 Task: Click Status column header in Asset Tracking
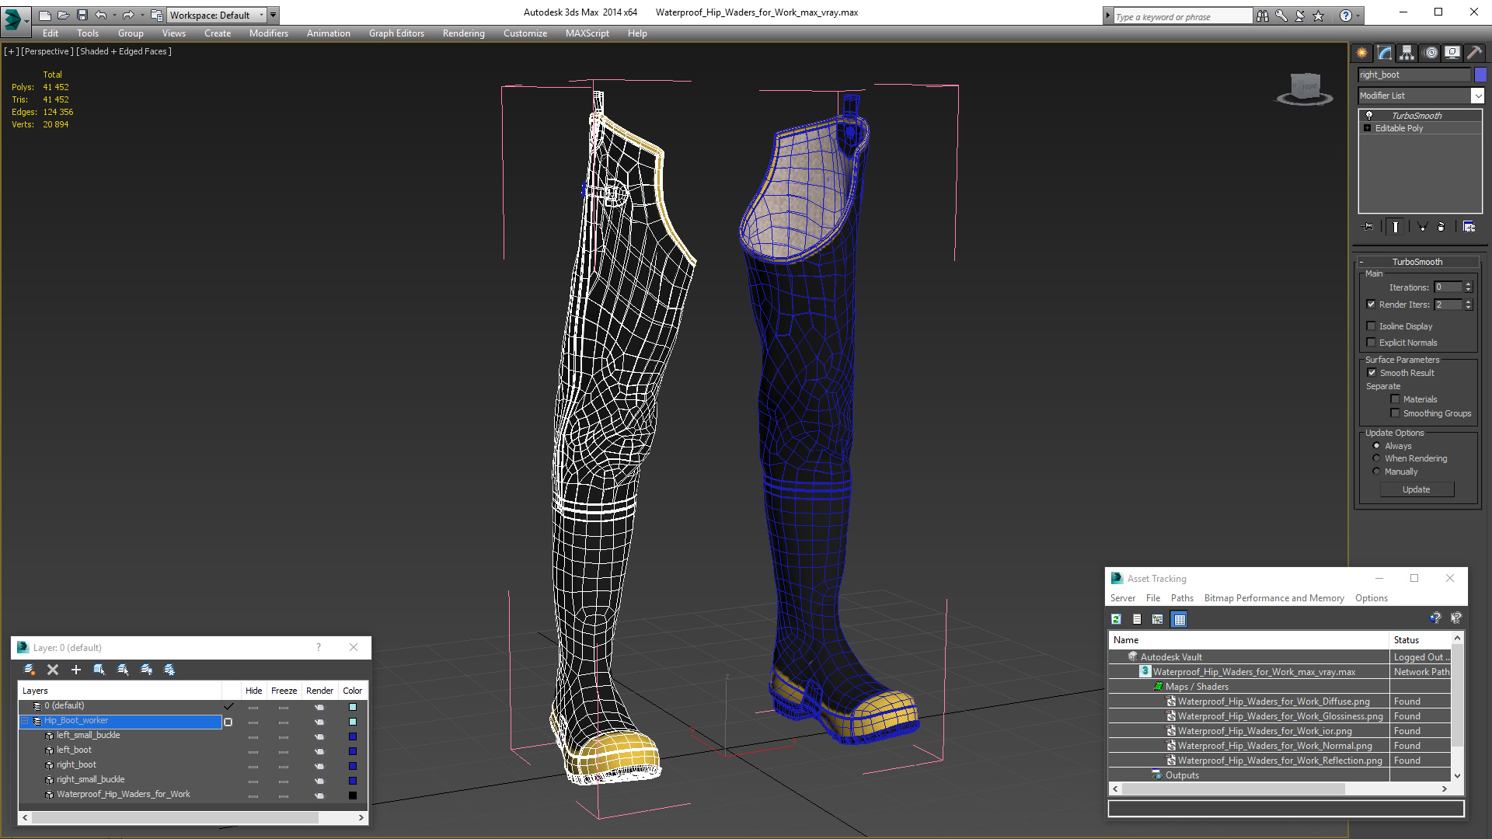pyautogui.click(x=1419, y=640)
